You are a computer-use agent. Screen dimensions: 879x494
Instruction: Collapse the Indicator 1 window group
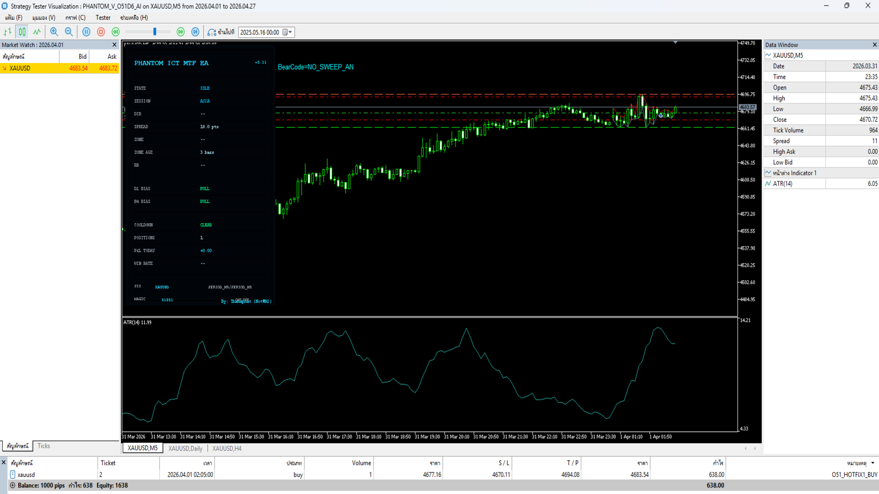pos(768,173)
